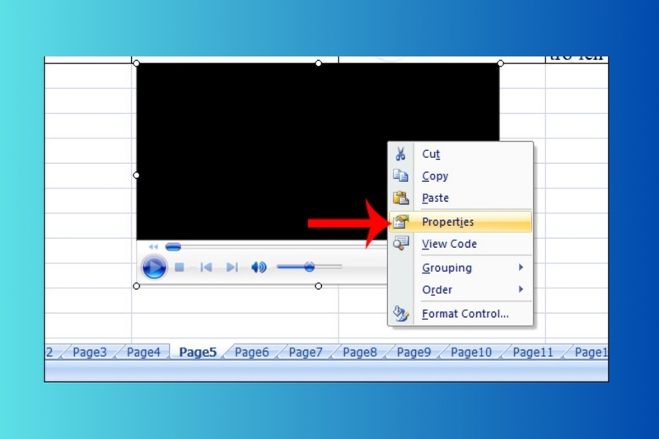Screen dimensions: 659x439
Task: Click the Format Control icon
Action: click(x=401, y=313)
